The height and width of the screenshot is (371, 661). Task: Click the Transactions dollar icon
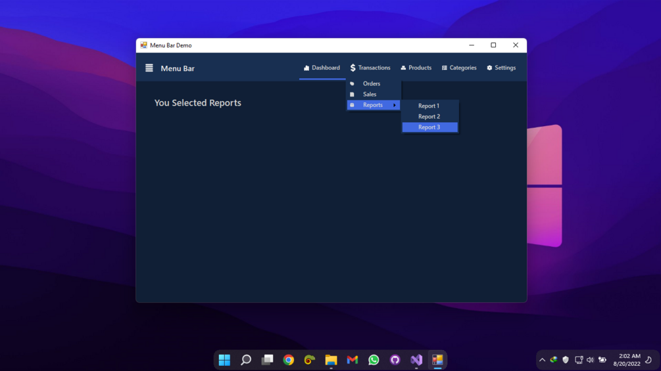tap(353, 68)
